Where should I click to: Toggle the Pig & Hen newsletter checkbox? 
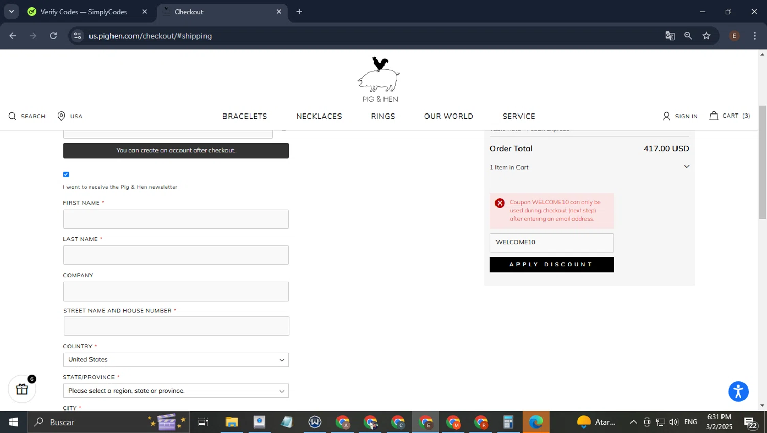click(66, 175)
